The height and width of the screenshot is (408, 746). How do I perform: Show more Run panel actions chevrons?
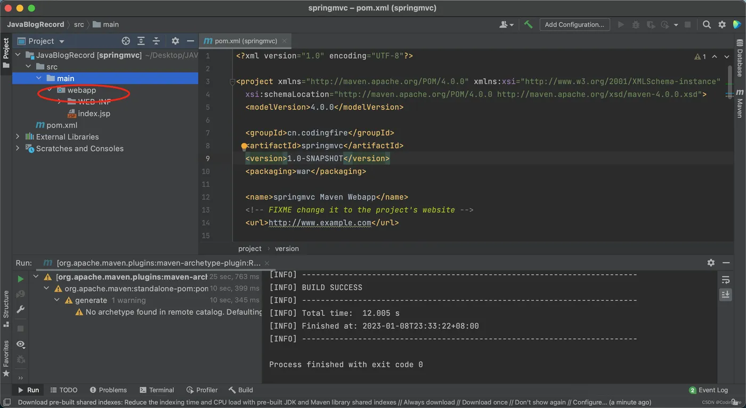point(20,378)
